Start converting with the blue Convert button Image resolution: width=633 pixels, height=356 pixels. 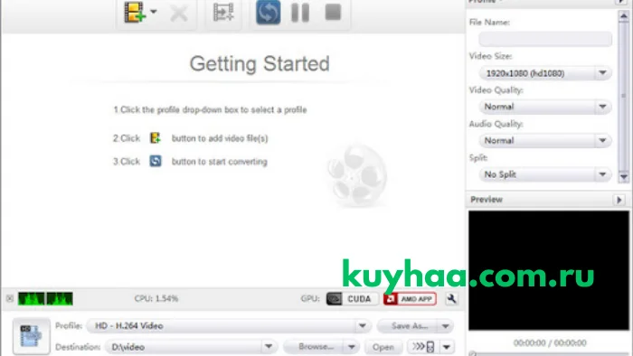point(268,12)
